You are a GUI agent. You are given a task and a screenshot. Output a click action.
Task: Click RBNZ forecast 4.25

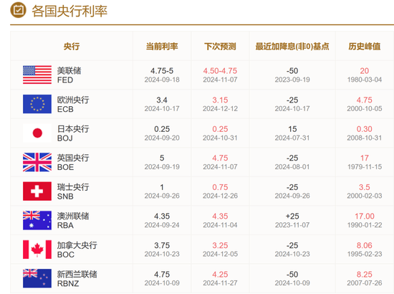point(220,275)
